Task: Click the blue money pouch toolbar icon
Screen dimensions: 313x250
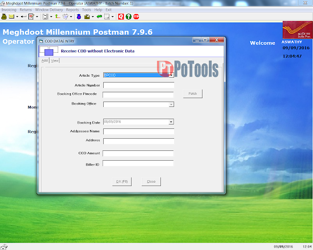Action: 79,17
